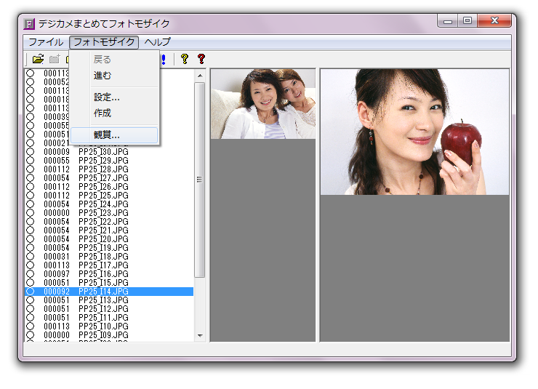The height and width of the screenshot is (389, 538).
Task: Click the small two-women preview thumbnail
Action: pyautogui.click(x=263, y=104)
